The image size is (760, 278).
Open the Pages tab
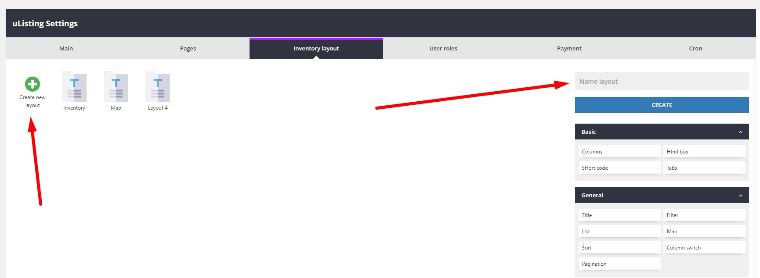(188, 49)
